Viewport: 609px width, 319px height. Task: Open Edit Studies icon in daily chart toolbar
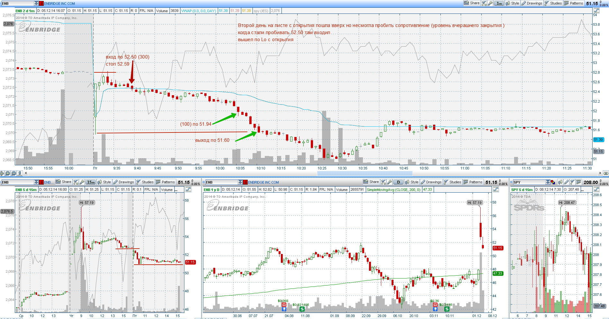point(383,182)
